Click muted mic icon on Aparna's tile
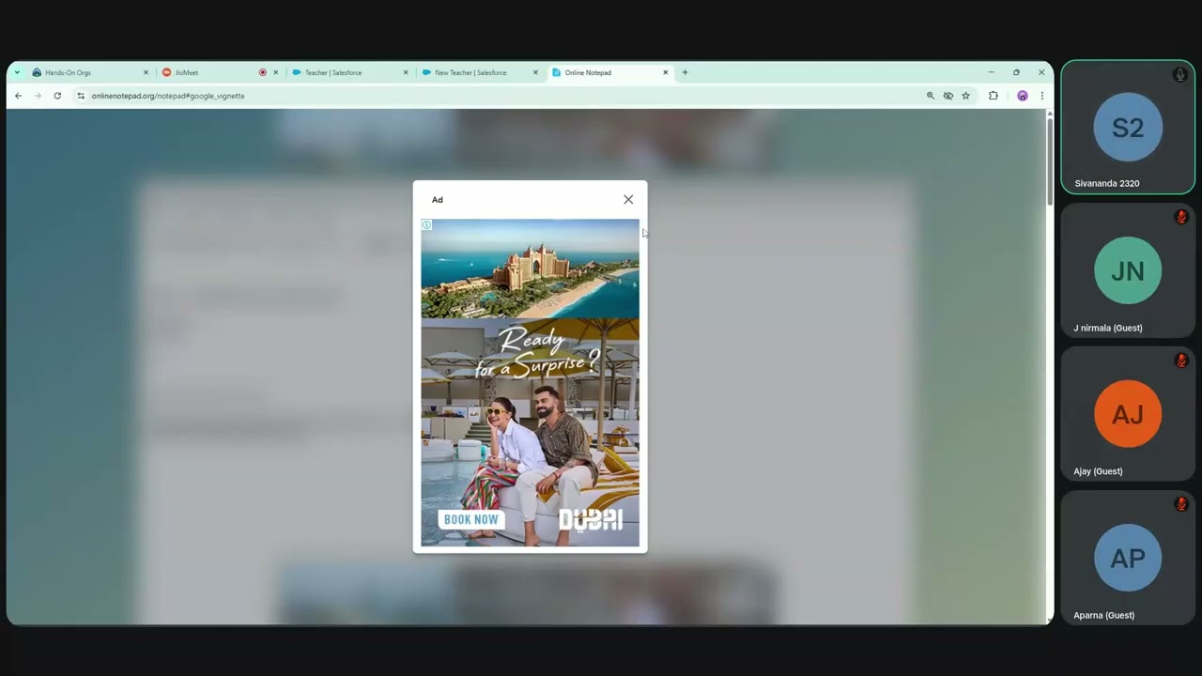This screenshot has width=1202, height=676. point(1181,504)
